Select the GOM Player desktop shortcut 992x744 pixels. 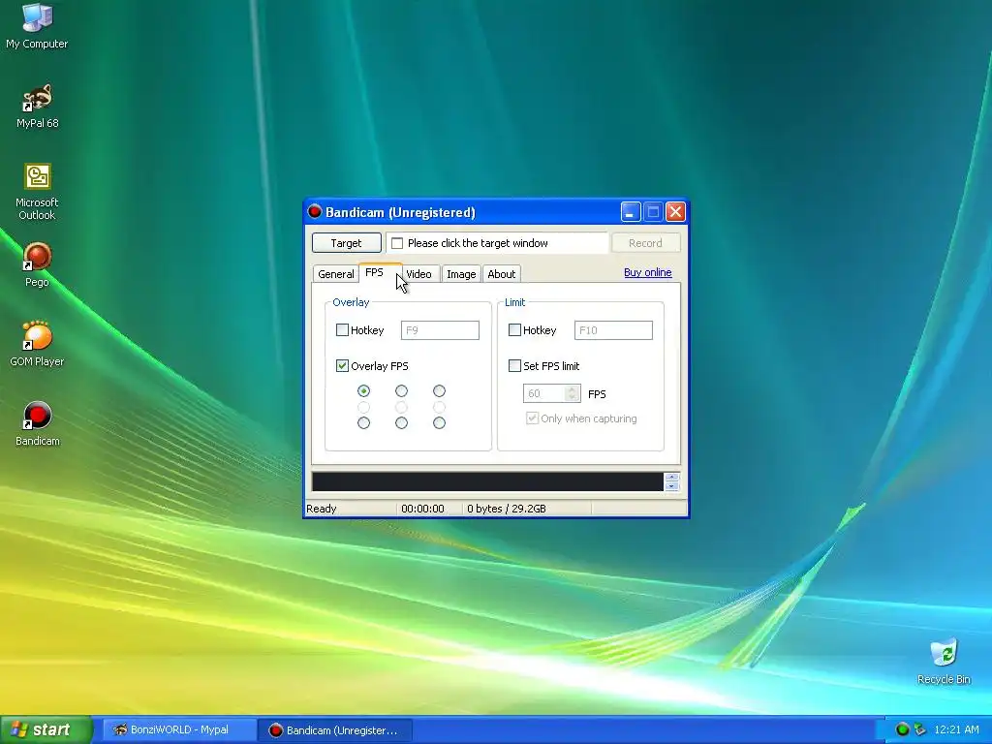[x=37, y=344]
